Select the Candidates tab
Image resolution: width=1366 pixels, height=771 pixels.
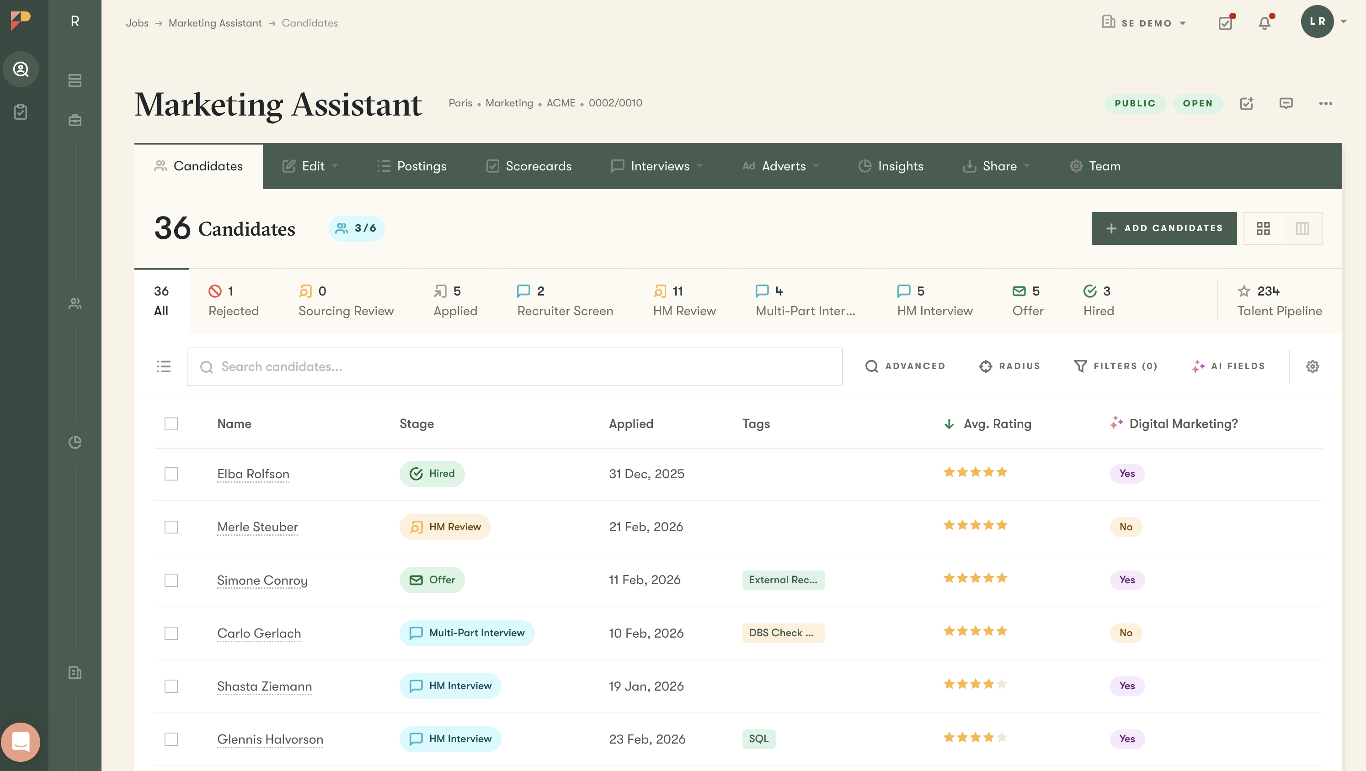tap(198, 166)
